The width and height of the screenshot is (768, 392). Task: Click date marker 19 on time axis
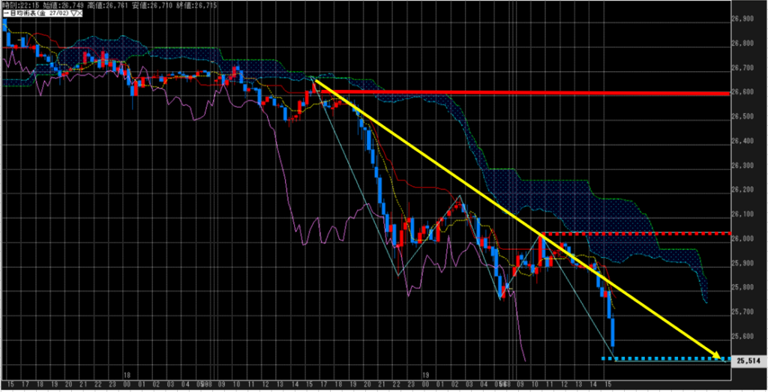[424, 373]
